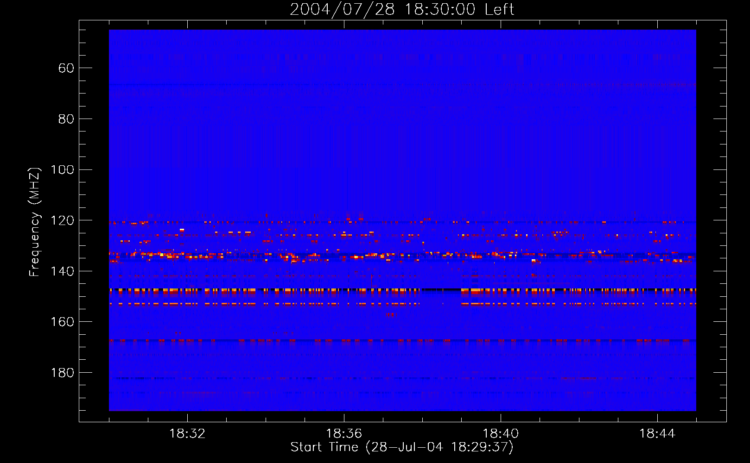Click the 18:32 time tick label
Screen dimensions: 750x463
[x=187, y=434]
